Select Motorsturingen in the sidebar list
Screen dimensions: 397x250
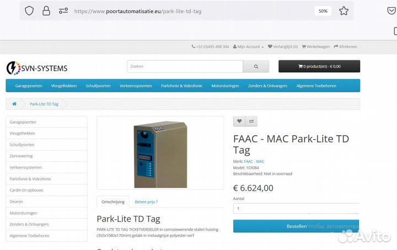pyautogui.click(x=46, y=213)
